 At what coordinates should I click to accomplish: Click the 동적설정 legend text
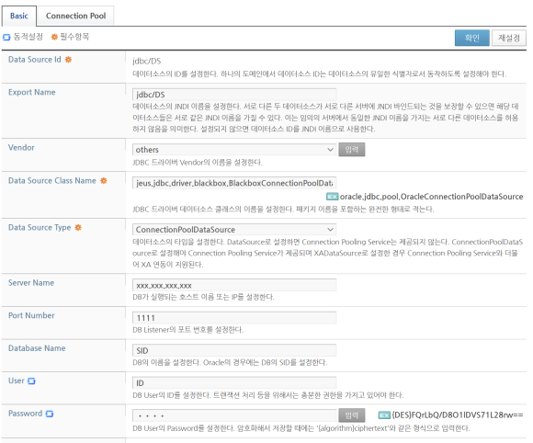(x=28, y=37)
